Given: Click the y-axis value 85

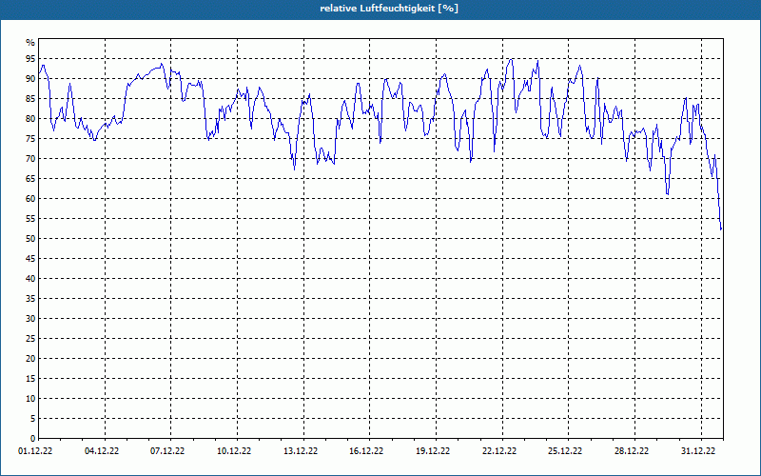Looking at the screenshot, I should coord(30,99).
